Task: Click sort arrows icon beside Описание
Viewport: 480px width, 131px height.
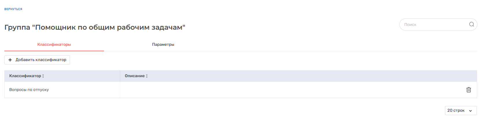Action: click(147, 76)
